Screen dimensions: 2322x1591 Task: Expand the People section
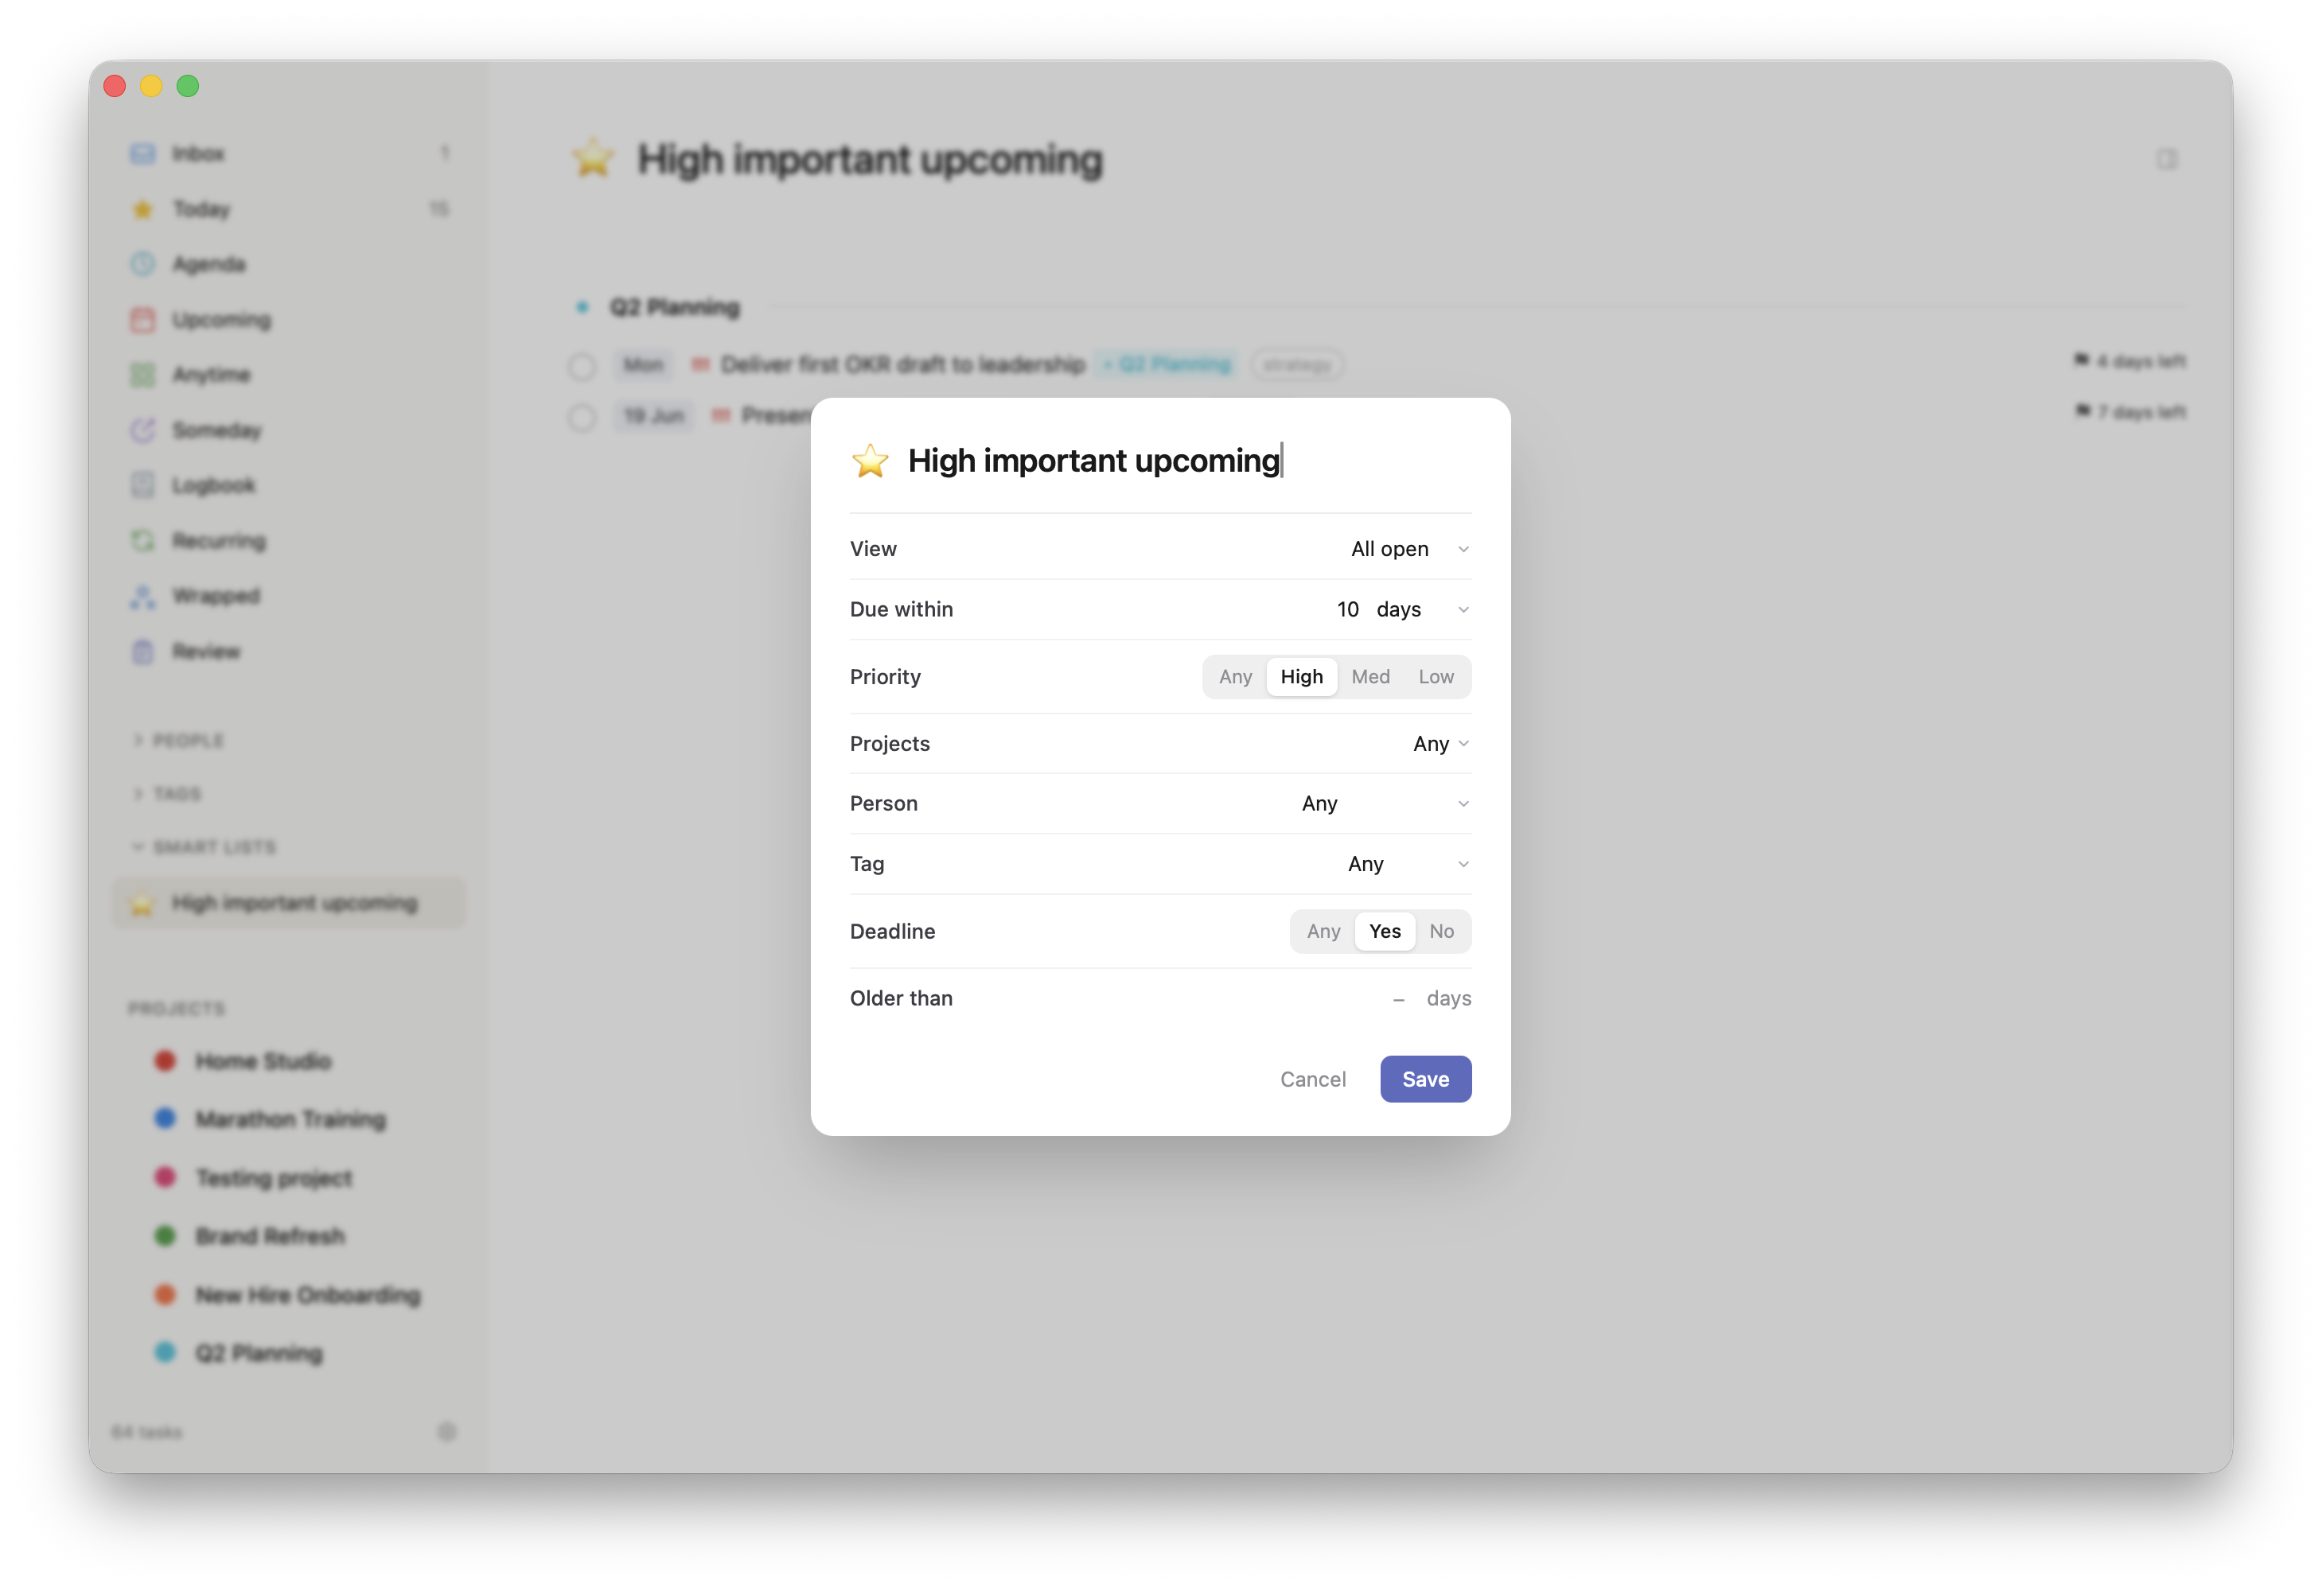point(179,740)
